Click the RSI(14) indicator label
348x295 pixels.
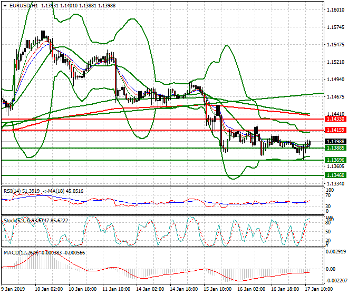pyautogui.click(x=12, y=191)
